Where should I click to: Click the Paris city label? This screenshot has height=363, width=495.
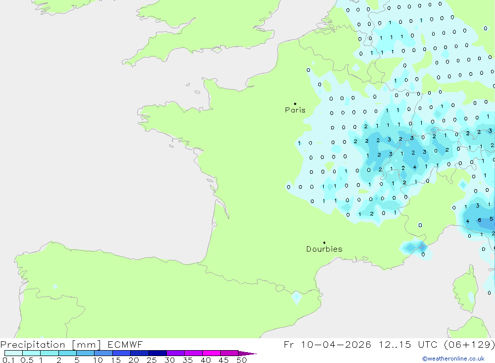point(295,110)
